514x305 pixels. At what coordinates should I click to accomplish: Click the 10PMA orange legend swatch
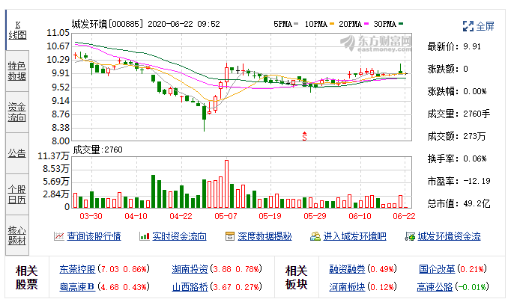point(332,24)
